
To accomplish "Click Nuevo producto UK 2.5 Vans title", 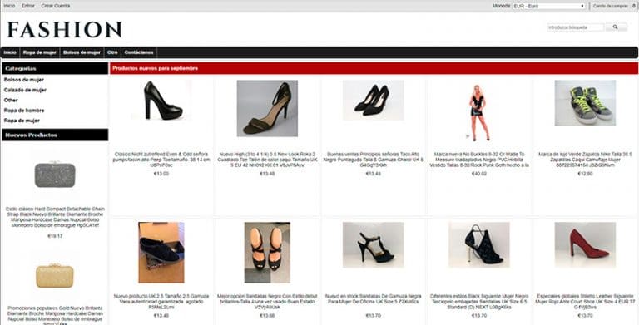I will [161, 302].
